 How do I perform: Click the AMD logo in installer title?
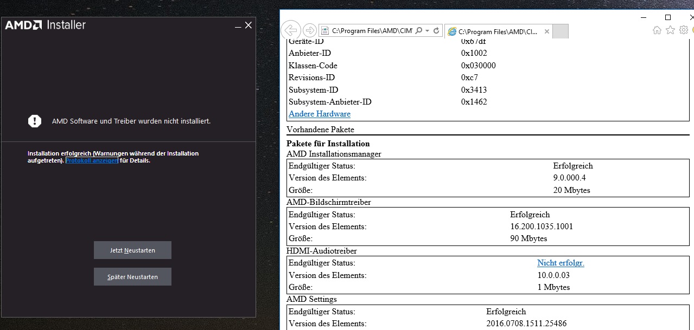pyautogui.click(x=23, y=25)
